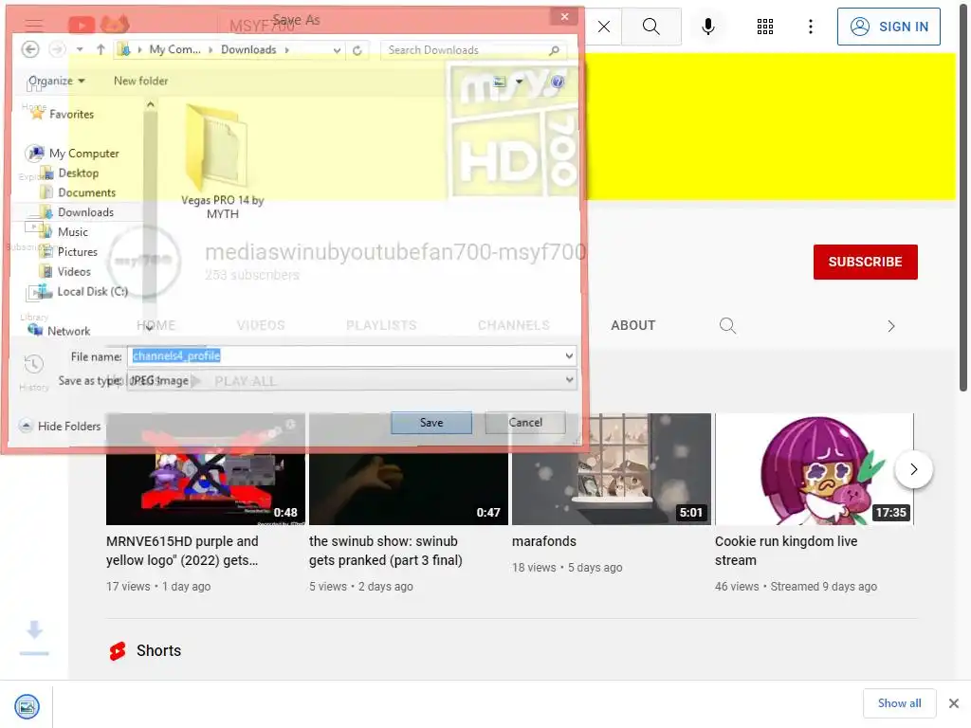Image resolution: width=971 pixels, height=728 pixels.
Task: Close the Save As dialog
Action: tap(565, 17)
